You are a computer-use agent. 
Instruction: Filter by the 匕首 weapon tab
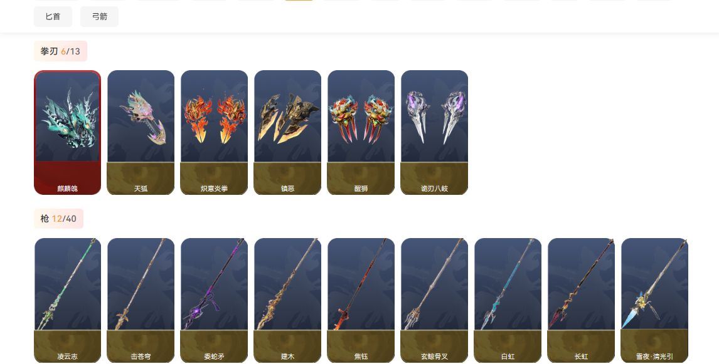point(53,16)
